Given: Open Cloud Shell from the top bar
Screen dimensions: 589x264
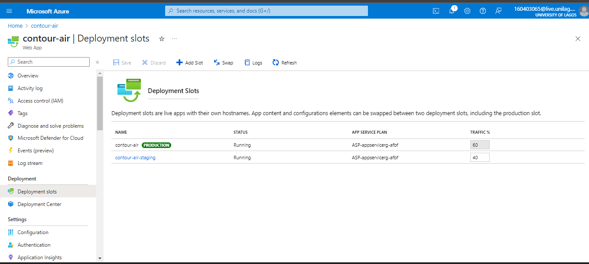Looking at the screenshot, I should [436, 11].
